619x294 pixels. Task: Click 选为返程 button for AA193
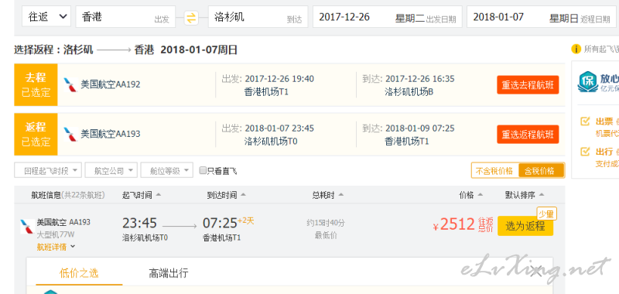click(525, 226)
